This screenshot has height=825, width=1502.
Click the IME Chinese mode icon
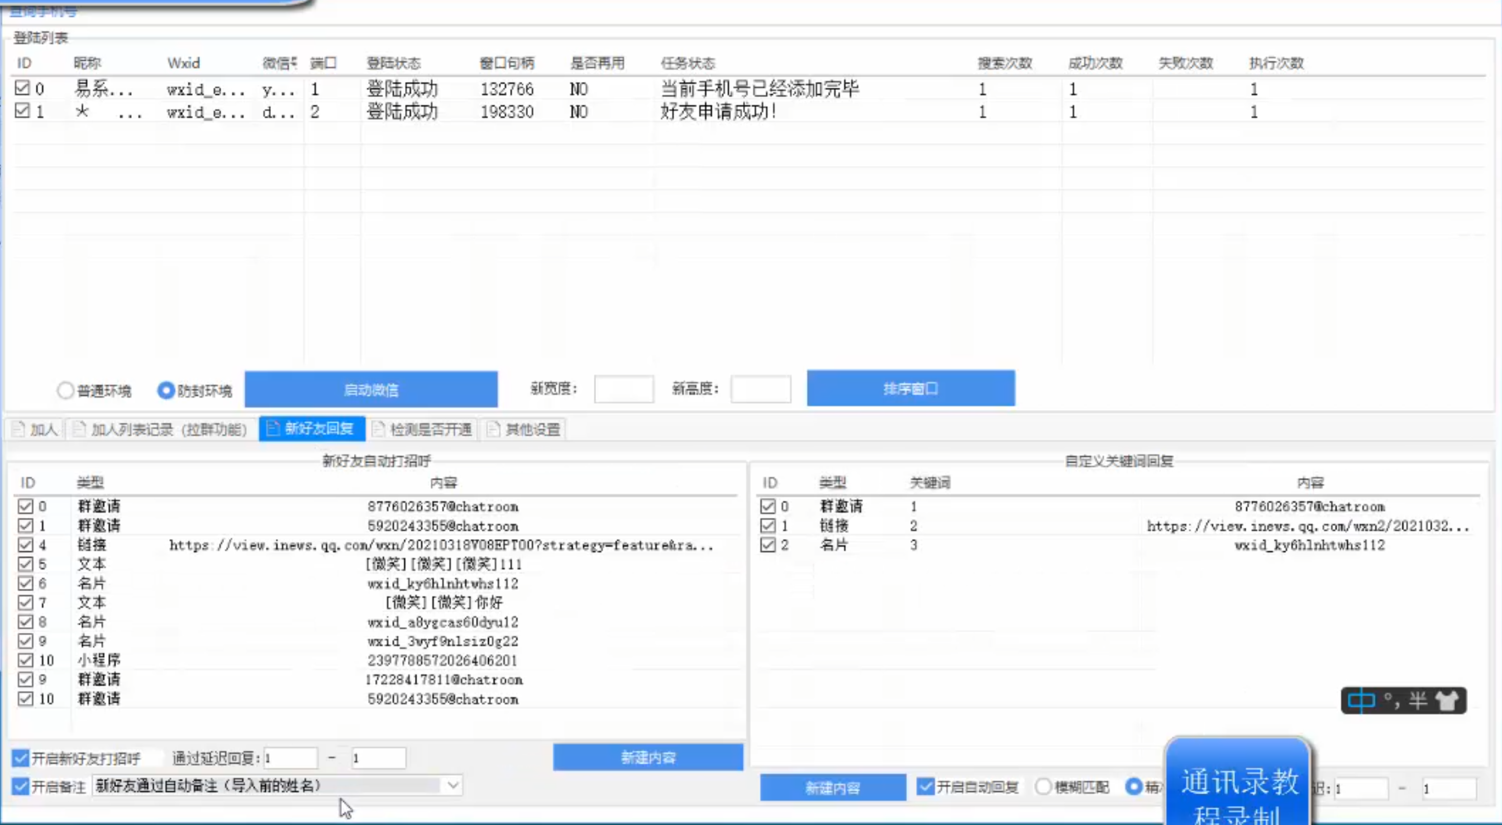pos(1361,700)
